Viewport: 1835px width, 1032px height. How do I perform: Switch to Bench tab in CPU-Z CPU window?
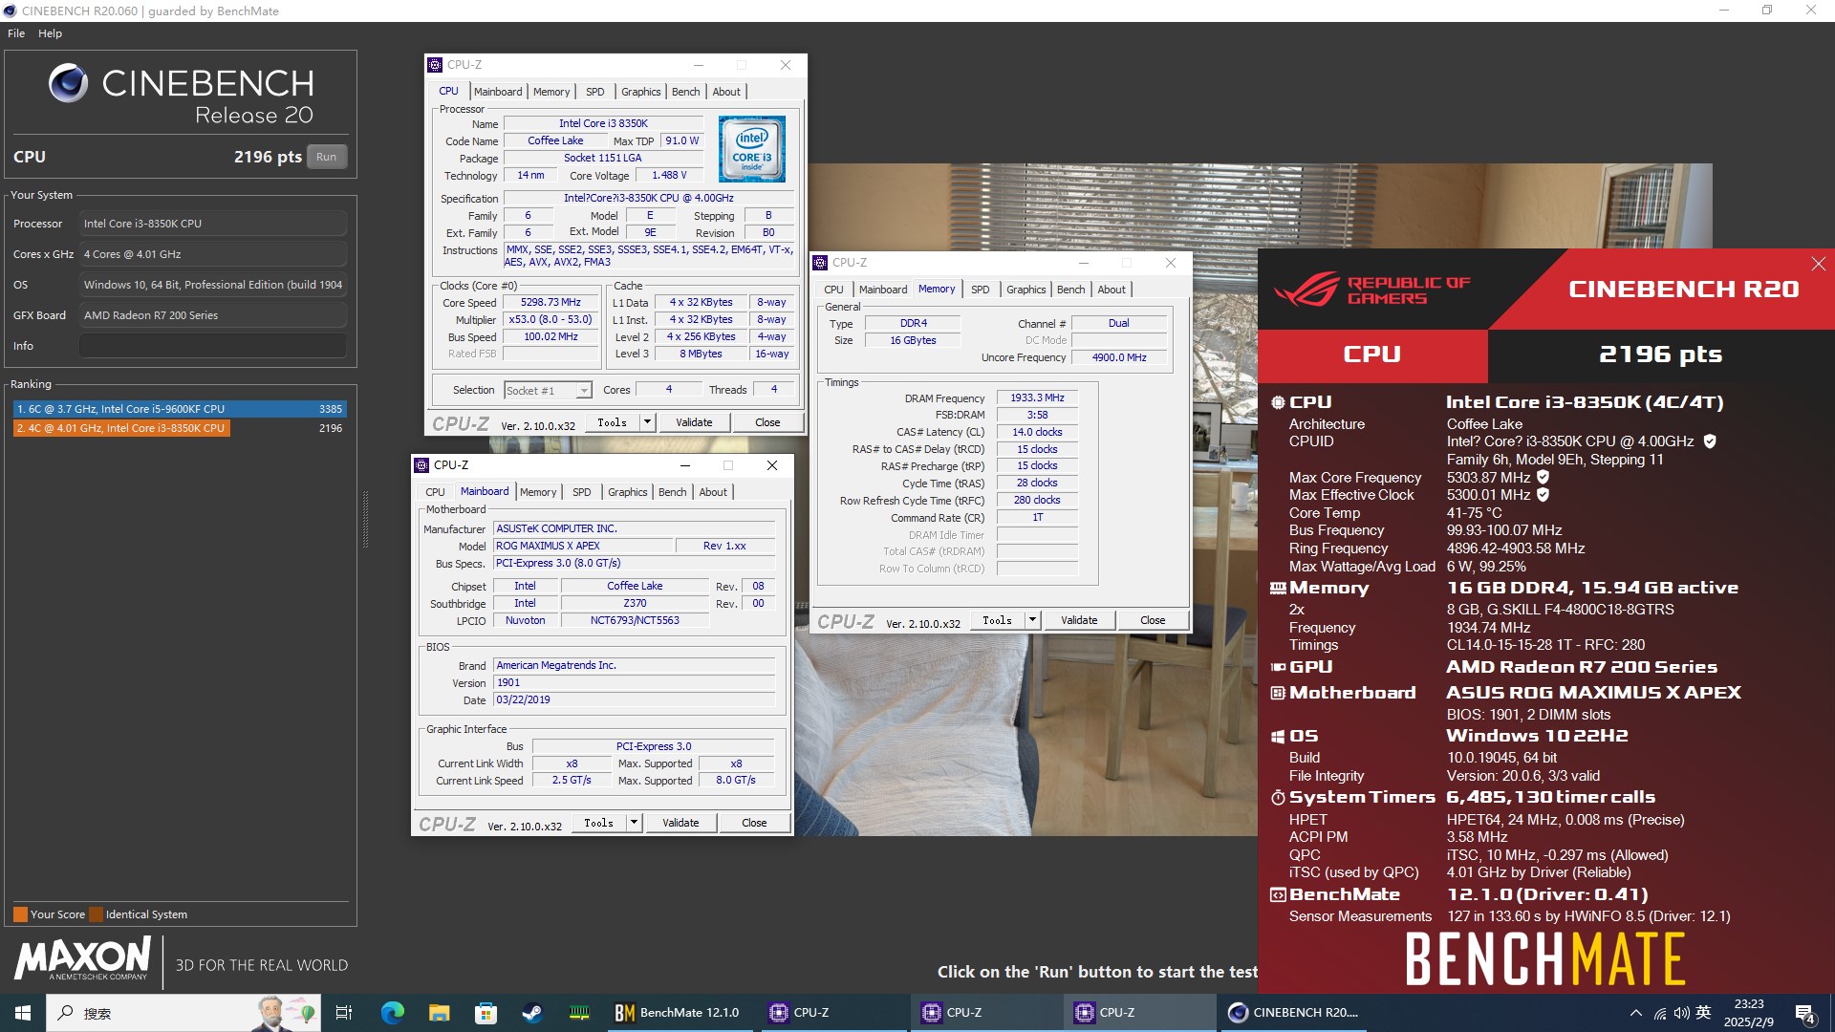click(x=685, y=92)
